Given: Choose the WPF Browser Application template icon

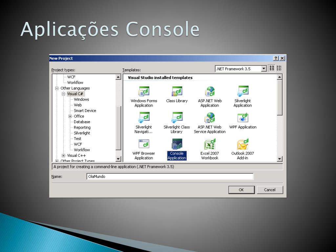Looking at the screenshot, I should [144, 144].
